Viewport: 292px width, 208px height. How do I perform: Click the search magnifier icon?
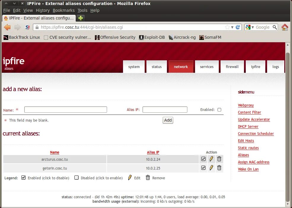click(x=275, y=27)
